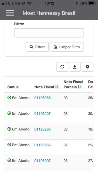This screenshot has height=175, width=98.
Task: Click the location arrow status icon
Action: pyautogui.click(x=76, y=3)
